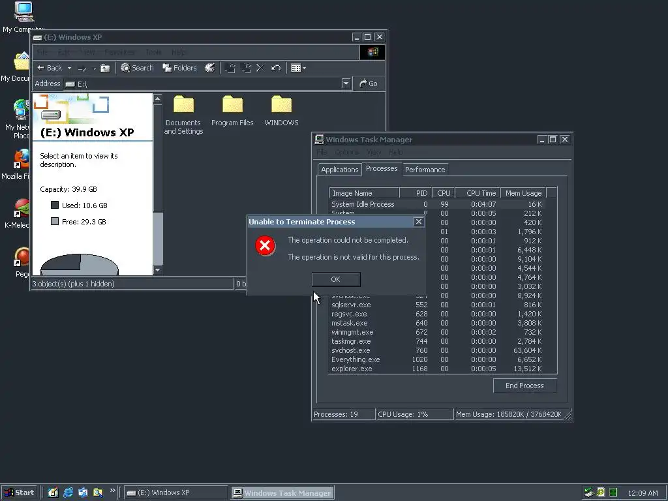The image size is (668, 501).
Task: Open the Tools menu in Explorer
Action: [x=153, y=52]
